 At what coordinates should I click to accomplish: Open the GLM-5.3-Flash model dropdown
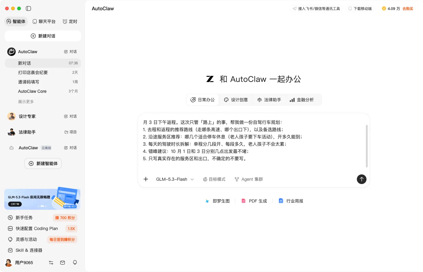175,179
